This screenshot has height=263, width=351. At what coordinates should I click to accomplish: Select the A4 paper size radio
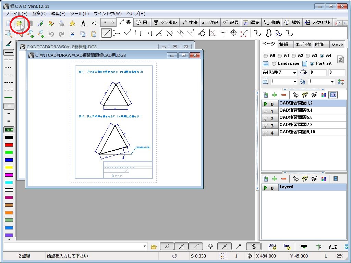click(322, 56)
